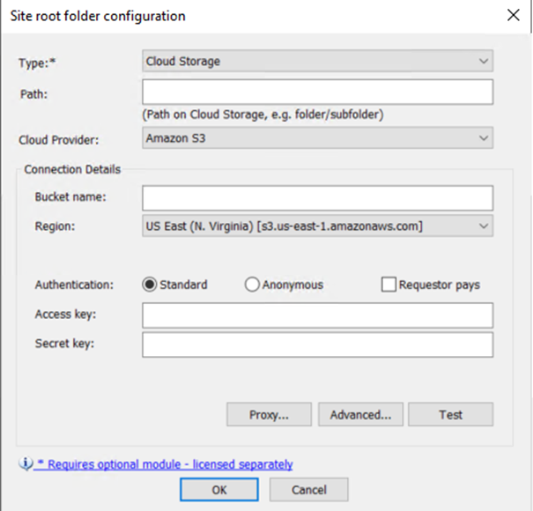Screen dimensions: 533x511
Task: Open the Proxy... settings button
Action: (x=269, y=414)
